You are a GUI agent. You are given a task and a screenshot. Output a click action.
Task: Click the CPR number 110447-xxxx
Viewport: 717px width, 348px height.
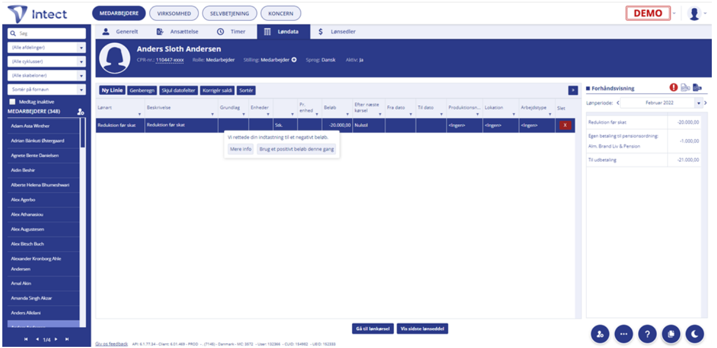(170, 60)
